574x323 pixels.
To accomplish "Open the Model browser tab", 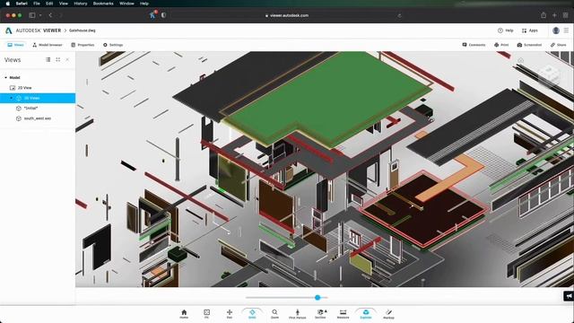I will coord(48,45).
